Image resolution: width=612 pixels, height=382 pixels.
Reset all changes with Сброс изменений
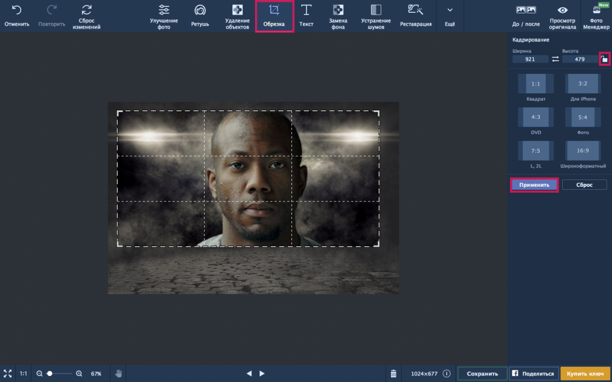tap(86, 17)
